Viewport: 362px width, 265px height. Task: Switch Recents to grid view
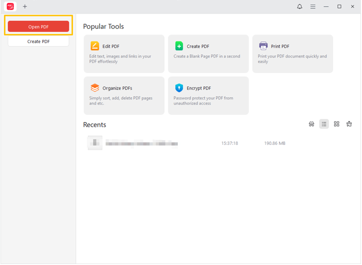pos(337,124)
